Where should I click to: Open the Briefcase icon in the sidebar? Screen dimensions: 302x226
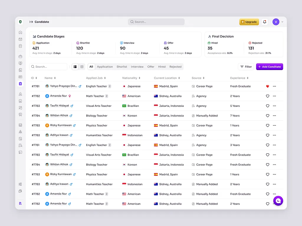pos(20,56)
